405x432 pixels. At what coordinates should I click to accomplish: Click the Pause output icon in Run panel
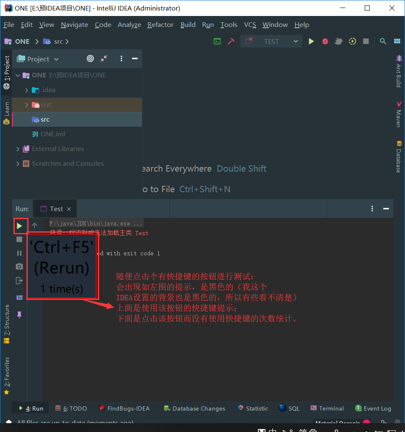coord(19,253)
